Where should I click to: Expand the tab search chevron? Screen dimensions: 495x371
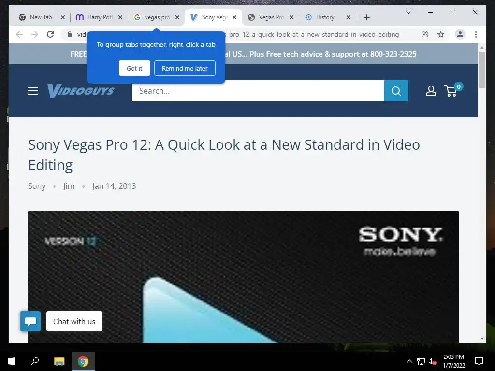pyautogui.click(x=408, y=12)
